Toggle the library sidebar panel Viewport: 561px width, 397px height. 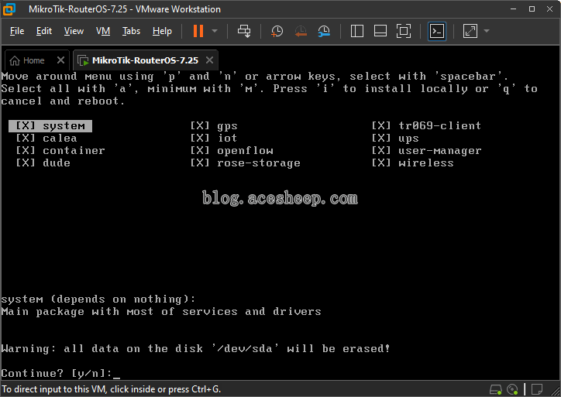(x=356, y=31)
